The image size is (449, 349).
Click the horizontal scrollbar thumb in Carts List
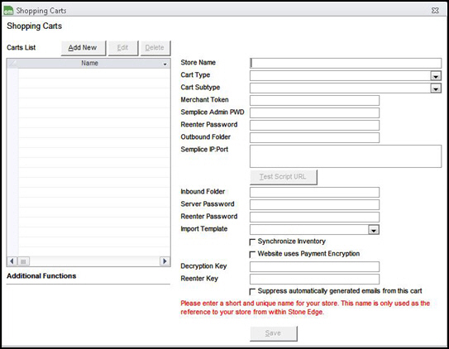coord(23,261)
